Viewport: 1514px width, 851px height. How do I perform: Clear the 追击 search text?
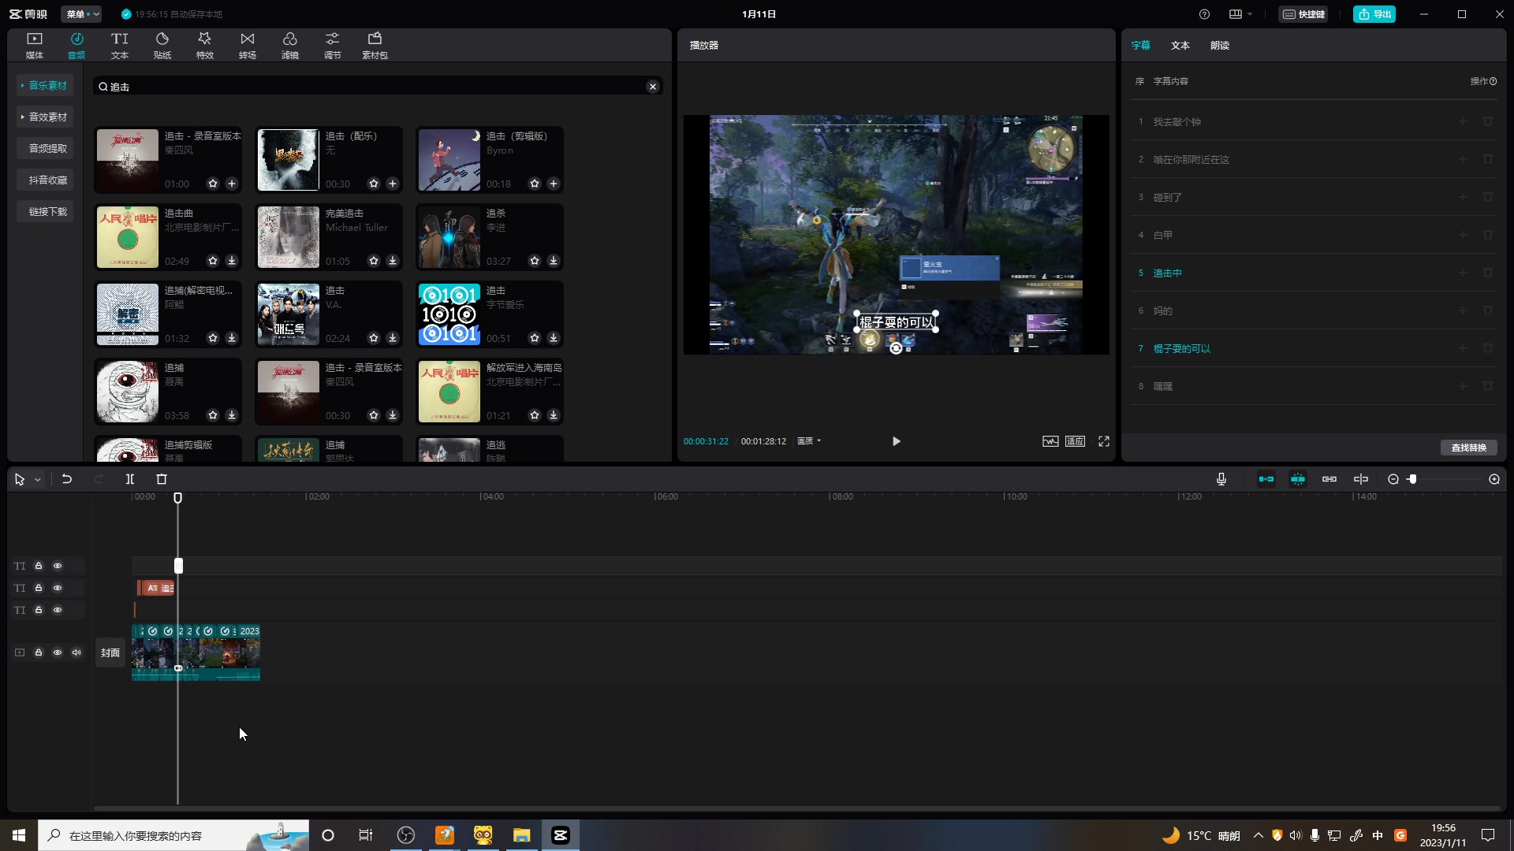[x=653, y=87]
